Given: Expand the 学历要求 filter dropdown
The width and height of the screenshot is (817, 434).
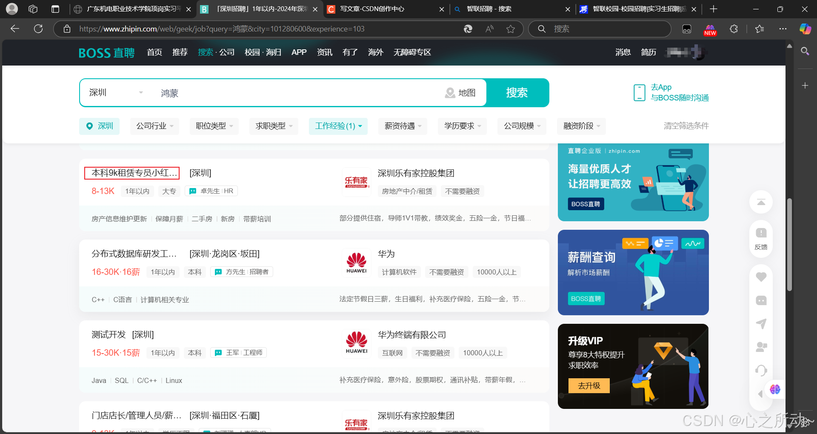Looking at the screenshot, I should click(x=463, y=126).
